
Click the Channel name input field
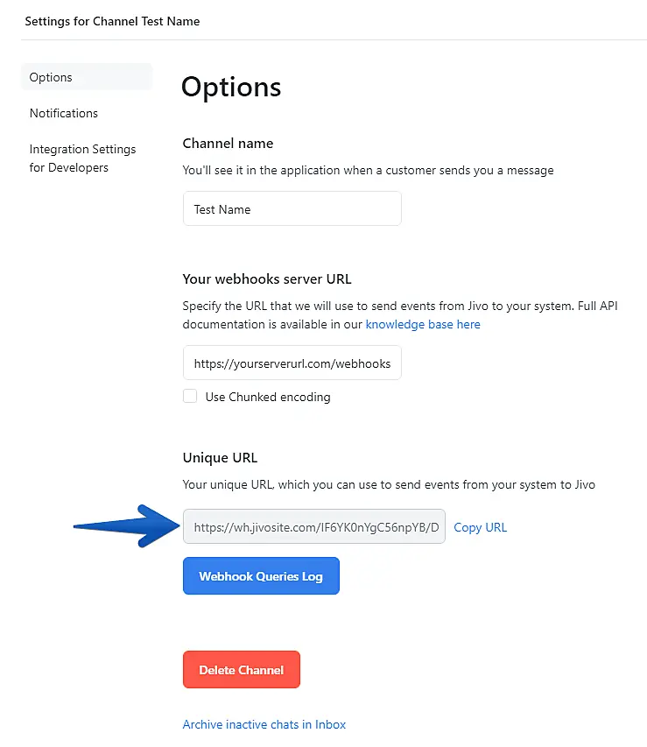click(x=292, y=209)
